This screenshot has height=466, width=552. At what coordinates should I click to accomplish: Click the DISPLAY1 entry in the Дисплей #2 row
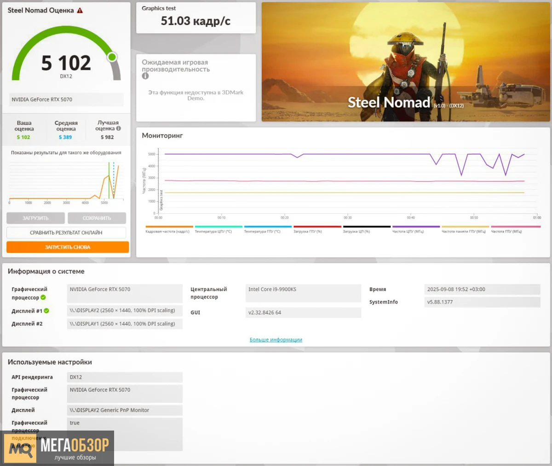125,324
